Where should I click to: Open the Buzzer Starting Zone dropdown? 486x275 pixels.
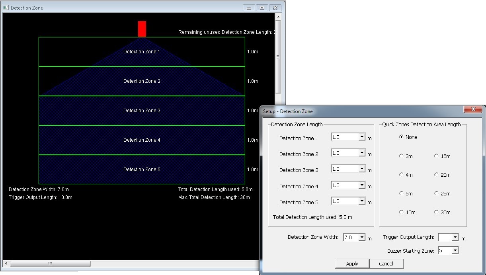pos(455,251)
